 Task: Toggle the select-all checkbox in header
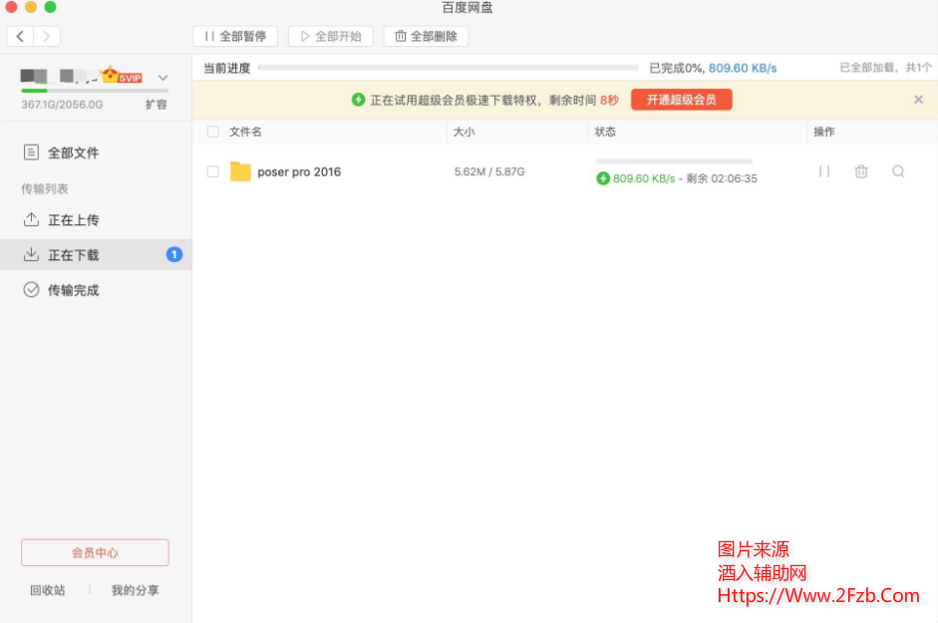pyautogui.click(x=212, y=132)
